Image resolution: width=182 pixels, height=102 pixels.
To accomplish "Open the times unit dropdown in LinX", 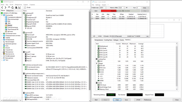I will (x=146, y=8).
